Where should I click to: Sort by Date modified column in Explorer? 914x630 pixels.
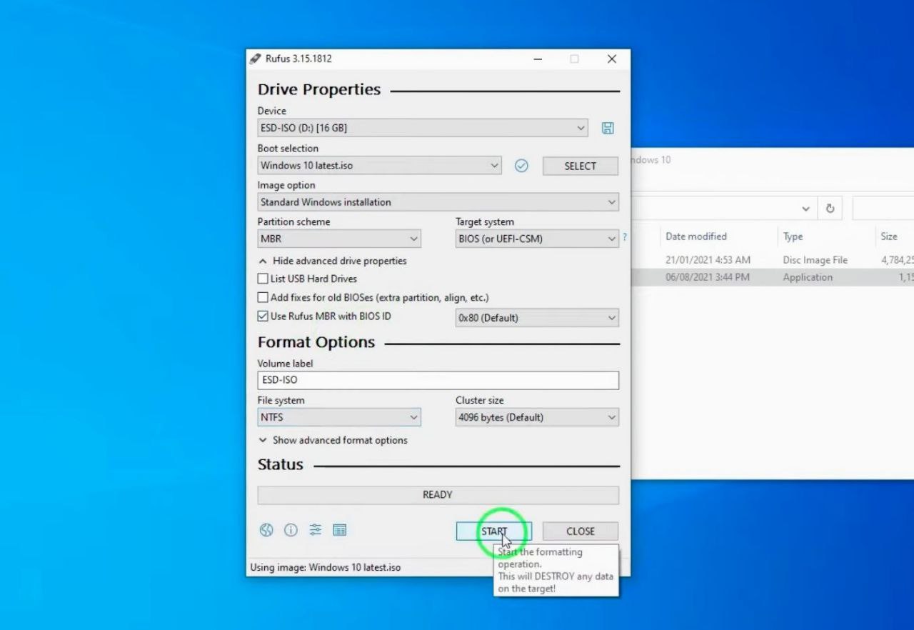[696, 236]
